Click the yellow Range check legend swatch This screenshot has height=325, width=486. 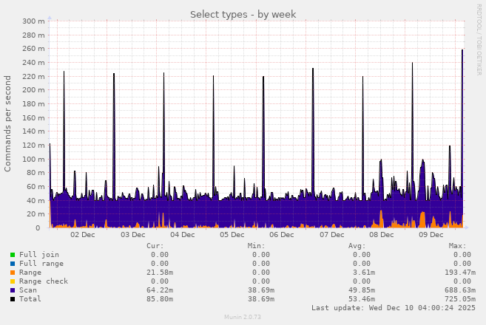point(13,281)
